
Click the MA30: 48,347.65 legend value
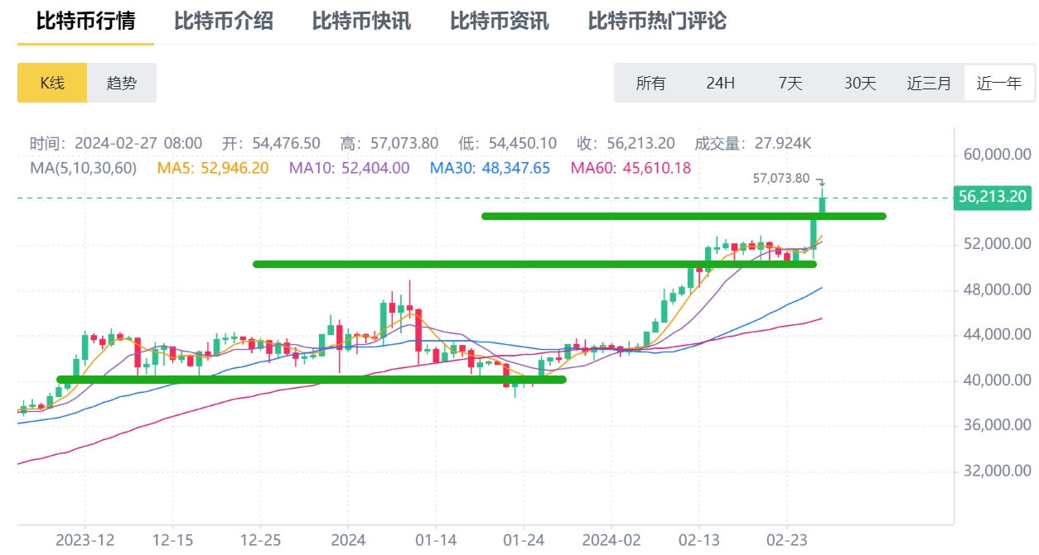pyautogui.click(x=490, y=168)
